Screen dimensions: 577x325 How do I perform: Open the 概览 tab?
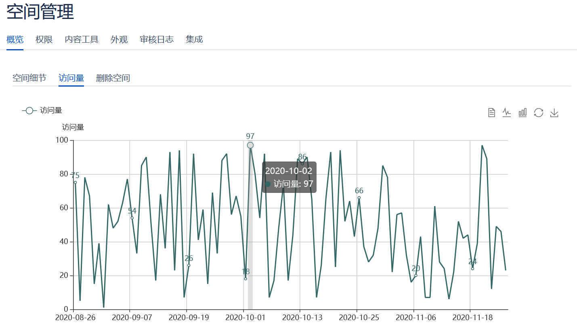click(x=15, y=39)
